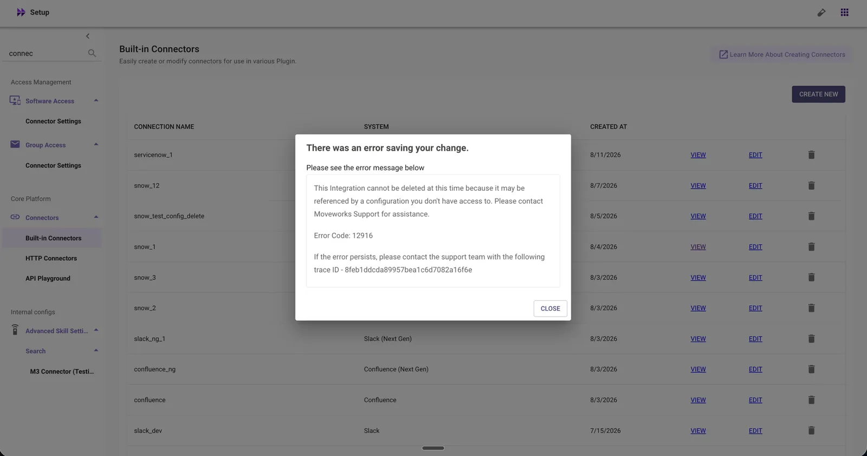Screen dimensions: 867x456
Task: Delete confluence_ng with trash icon
Action: 811,369
